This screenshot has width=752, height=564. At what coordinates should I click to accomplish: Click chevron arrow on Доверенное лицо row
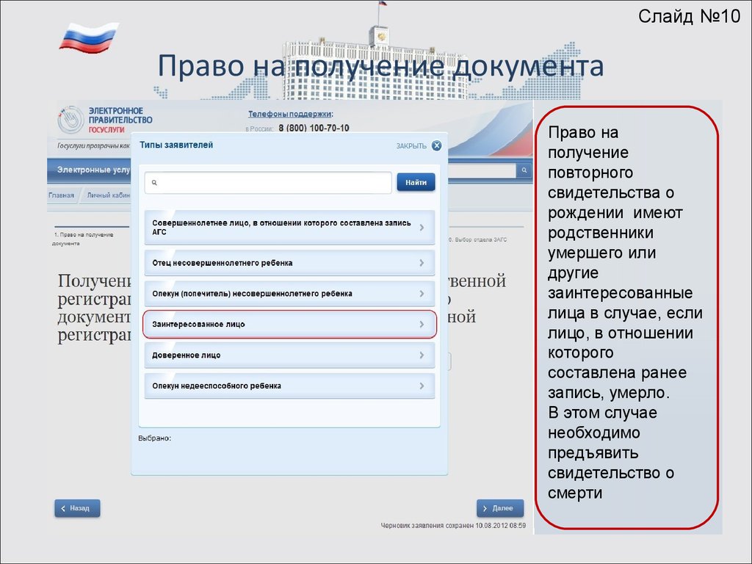422,355
